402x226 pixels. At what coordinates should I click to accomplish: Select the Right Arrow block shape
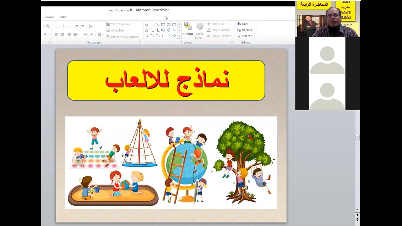coord(163,30)
